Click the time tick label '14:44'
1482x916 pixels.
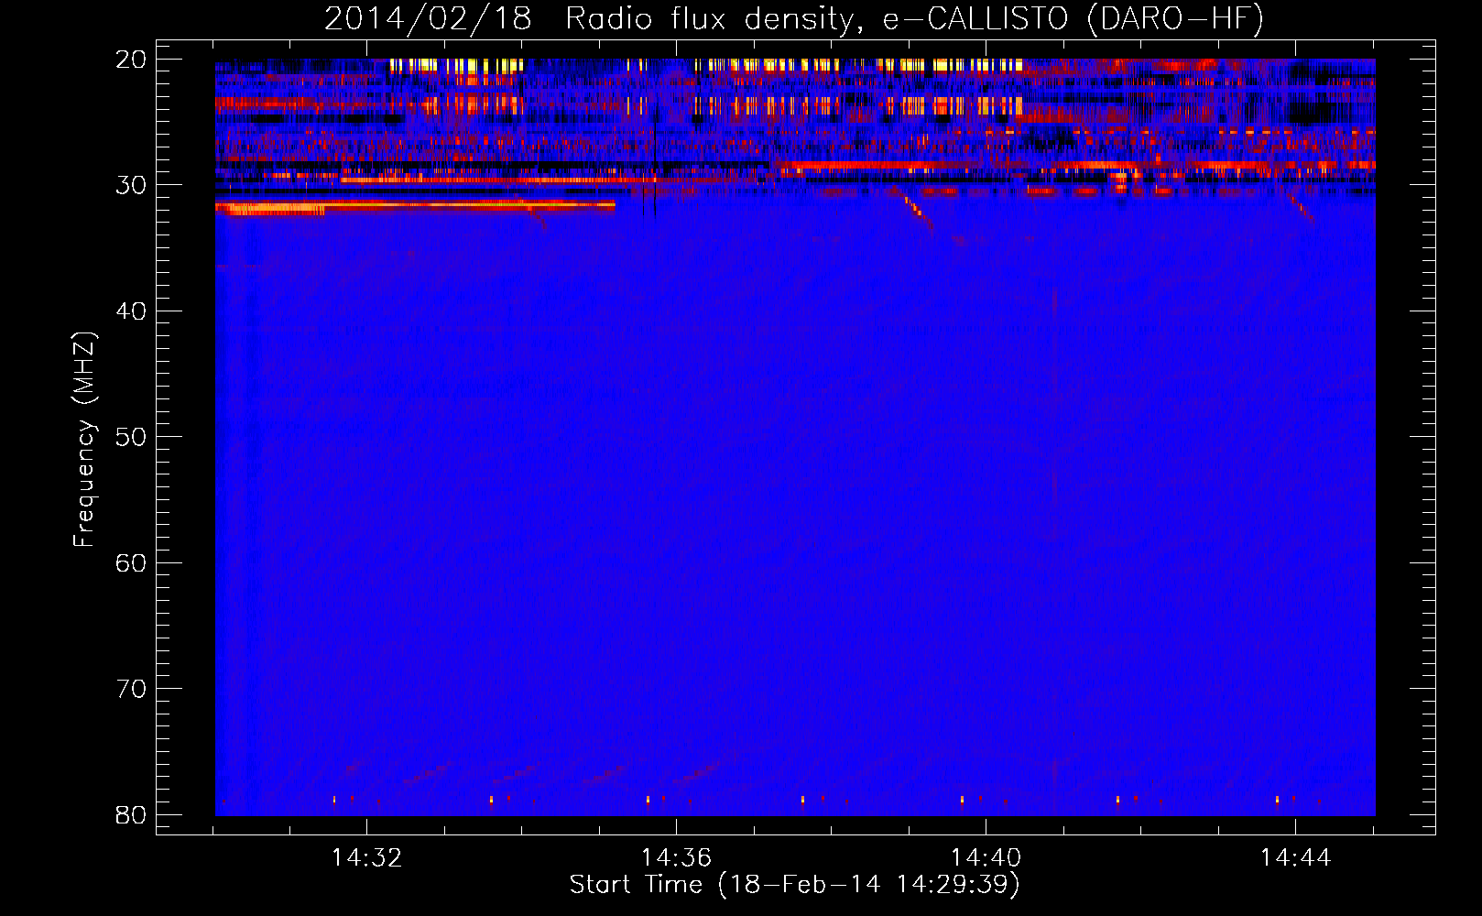click(x=1295, y=858)
